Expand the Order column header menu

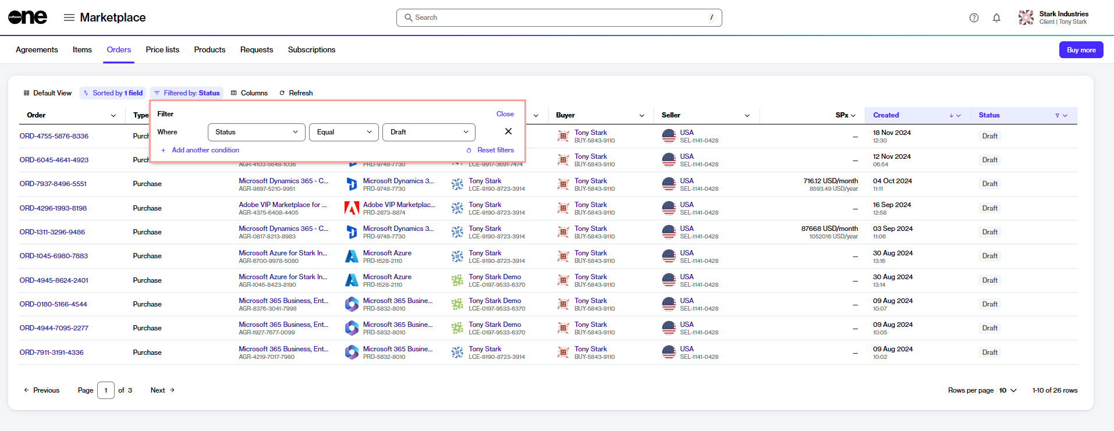(113, 116)
